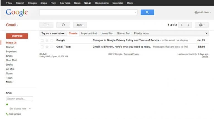Open +You in the top bar

coord(9,3)
